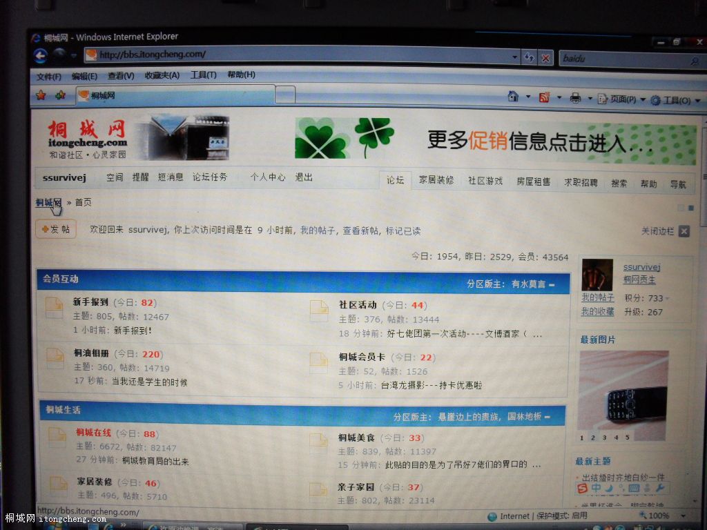
Task: Click the Refresh icon beside the address bar
Action: click(530, 58)
